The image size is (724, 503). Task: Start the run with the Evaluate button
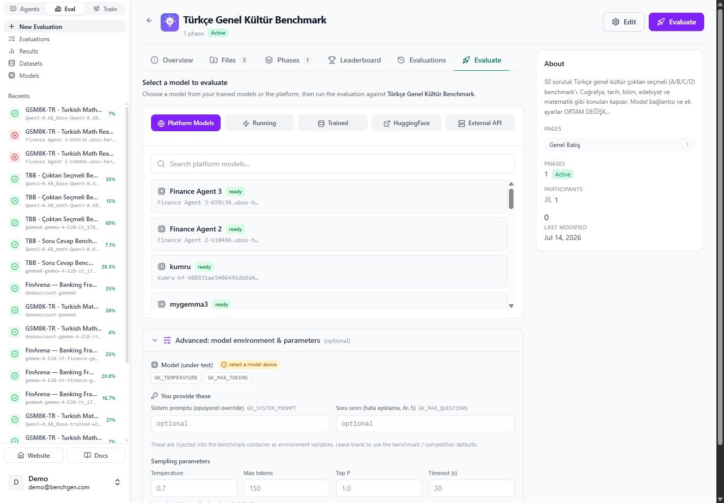coord(676,22)
